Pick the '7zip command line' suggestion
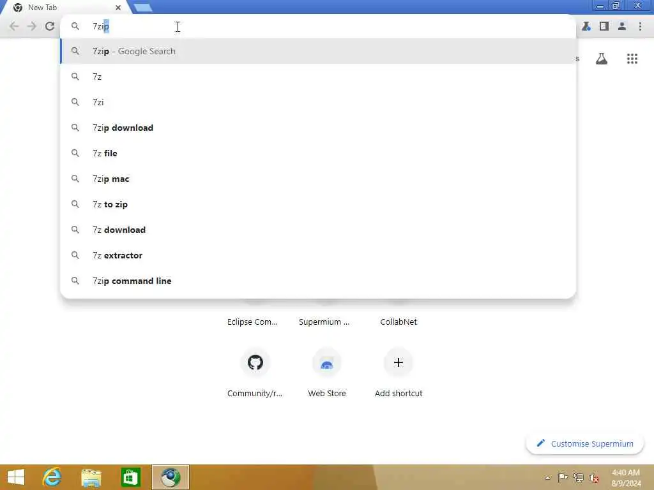The width and height of the screenshot is (654, 490). (x=318, y=281)
